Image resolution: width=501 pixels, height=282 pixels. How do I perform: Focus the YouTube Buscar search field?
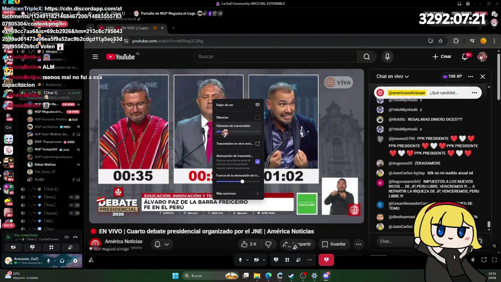click(x=276, y=56)
